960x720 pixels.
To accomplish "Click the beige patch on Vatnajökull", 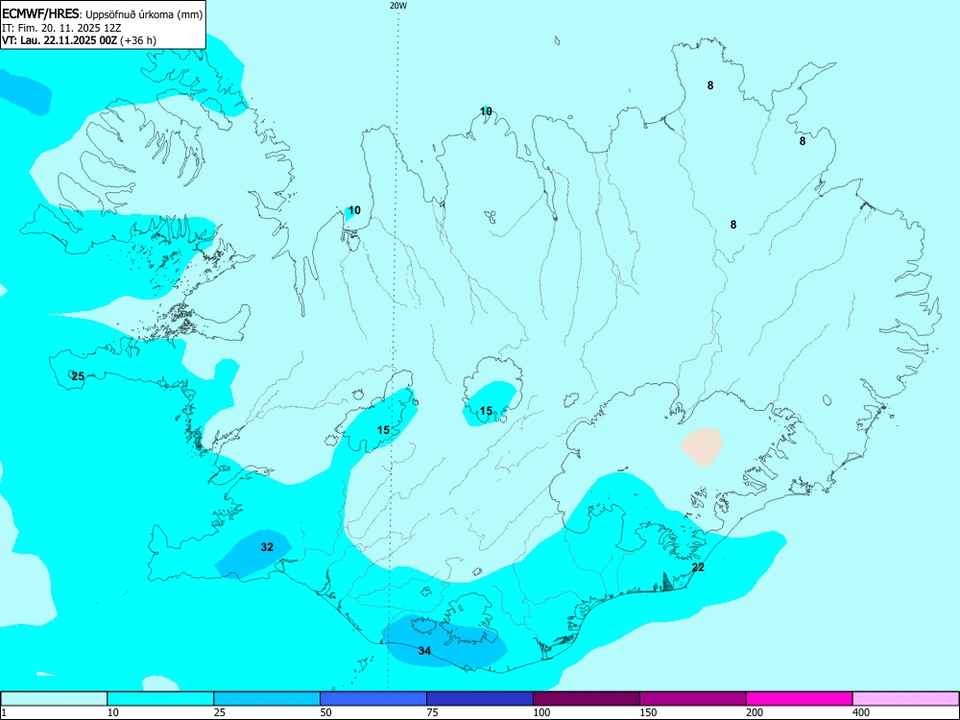I will coord(702,447).
